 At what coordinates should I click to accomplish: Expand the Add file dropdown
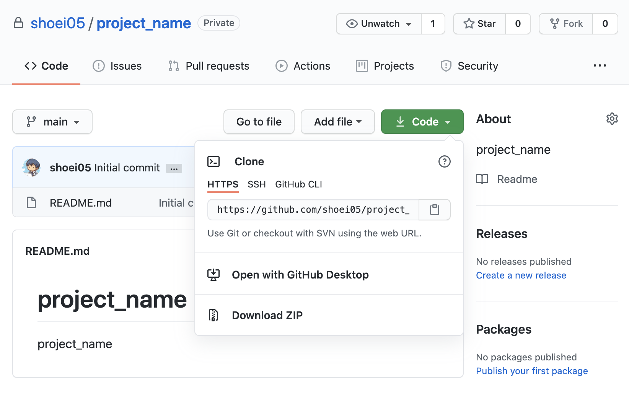tap(337, 122)
